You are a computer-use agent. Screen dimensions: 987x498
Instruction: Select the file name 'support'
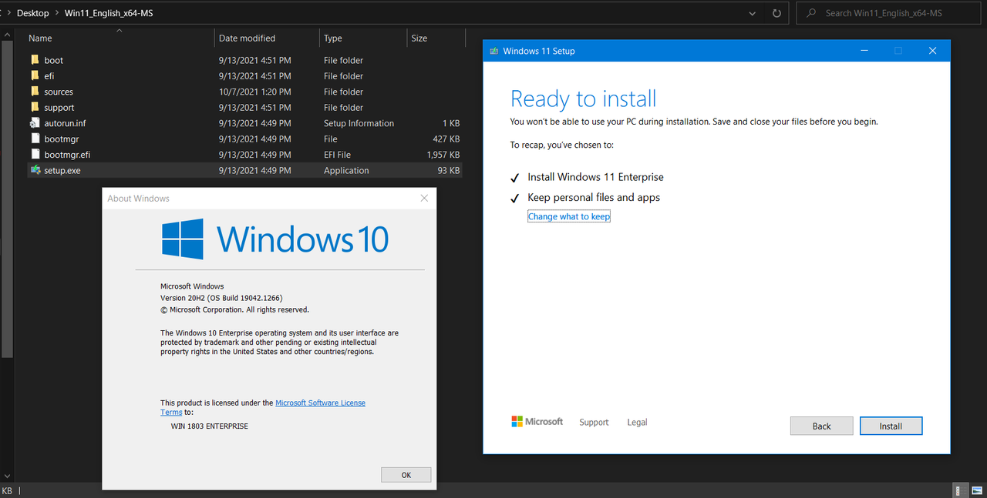coord(59,107)
